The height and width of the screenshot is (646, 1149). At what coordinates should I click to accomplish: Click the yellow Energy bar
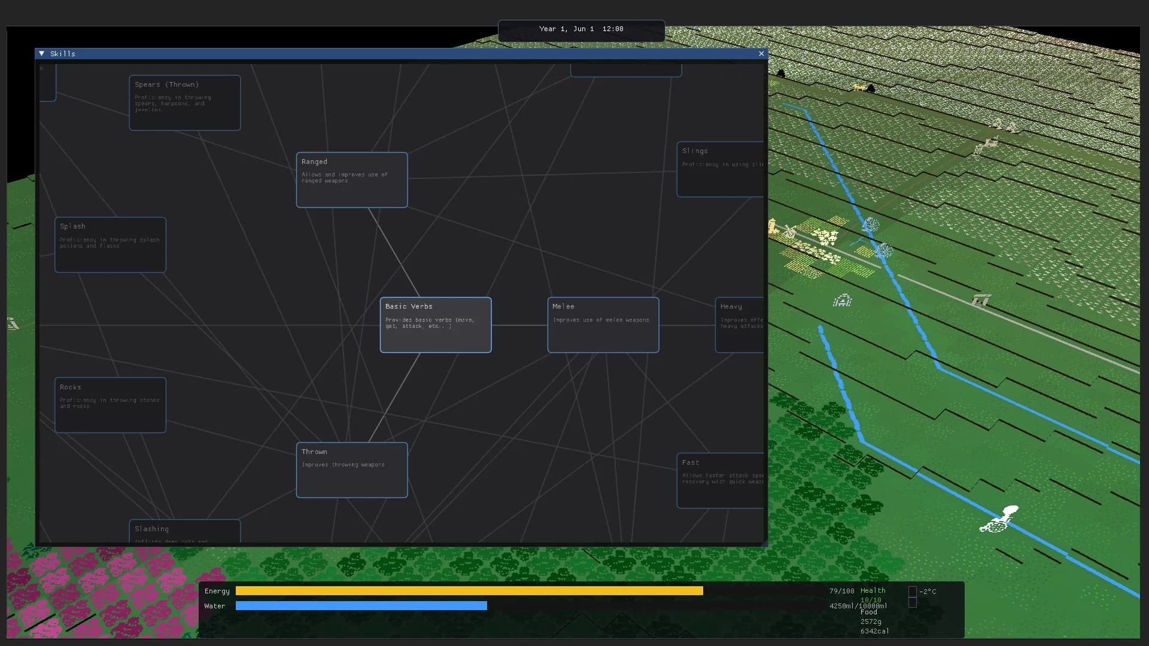click(x=469, y=591)
